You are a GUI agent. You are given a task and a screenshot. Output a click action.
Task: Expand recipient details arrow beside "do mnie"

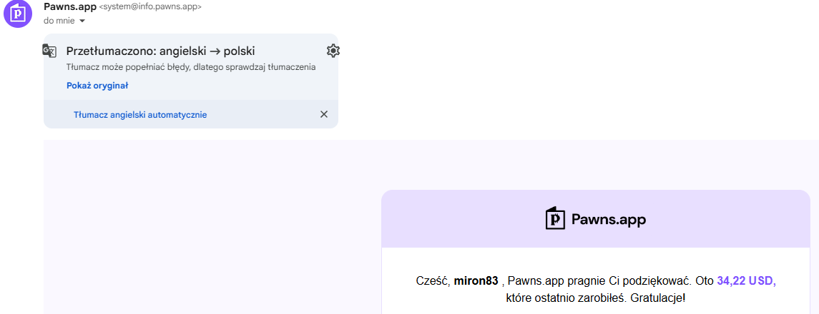[82, 21]
